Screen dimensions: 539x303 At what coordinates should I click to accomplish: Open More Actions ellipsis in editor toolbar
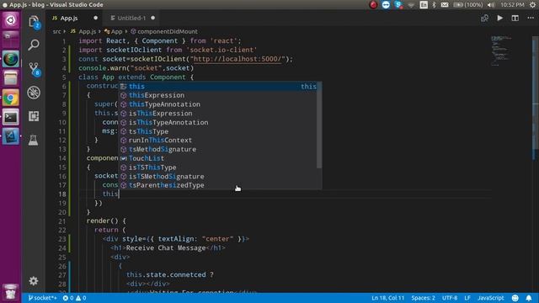point(531,18)
